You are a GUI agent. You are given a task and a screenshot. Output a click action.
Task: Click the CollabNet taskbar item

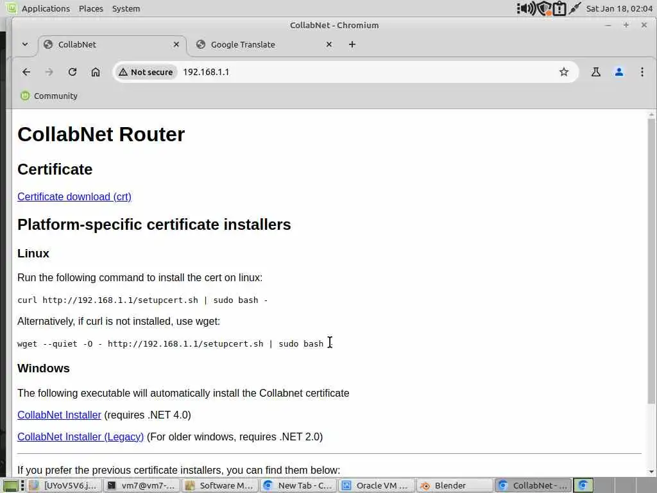tap(533, 485)
